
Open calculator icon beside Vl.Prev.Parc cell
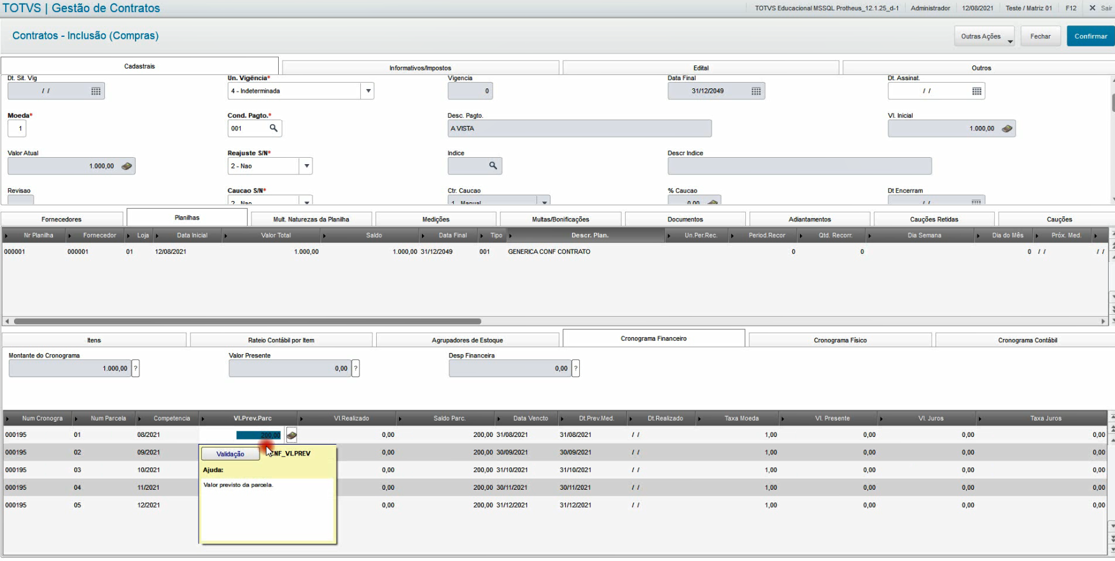click(x=291, y=435)
